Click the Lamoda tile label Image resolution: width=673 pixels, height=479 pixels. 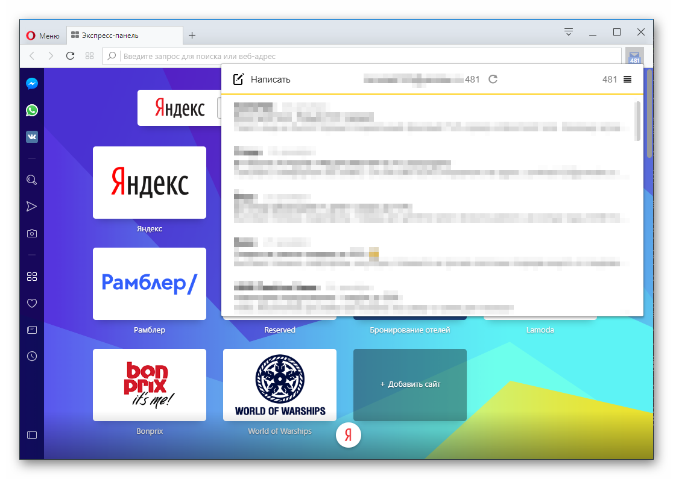[540, 330]
